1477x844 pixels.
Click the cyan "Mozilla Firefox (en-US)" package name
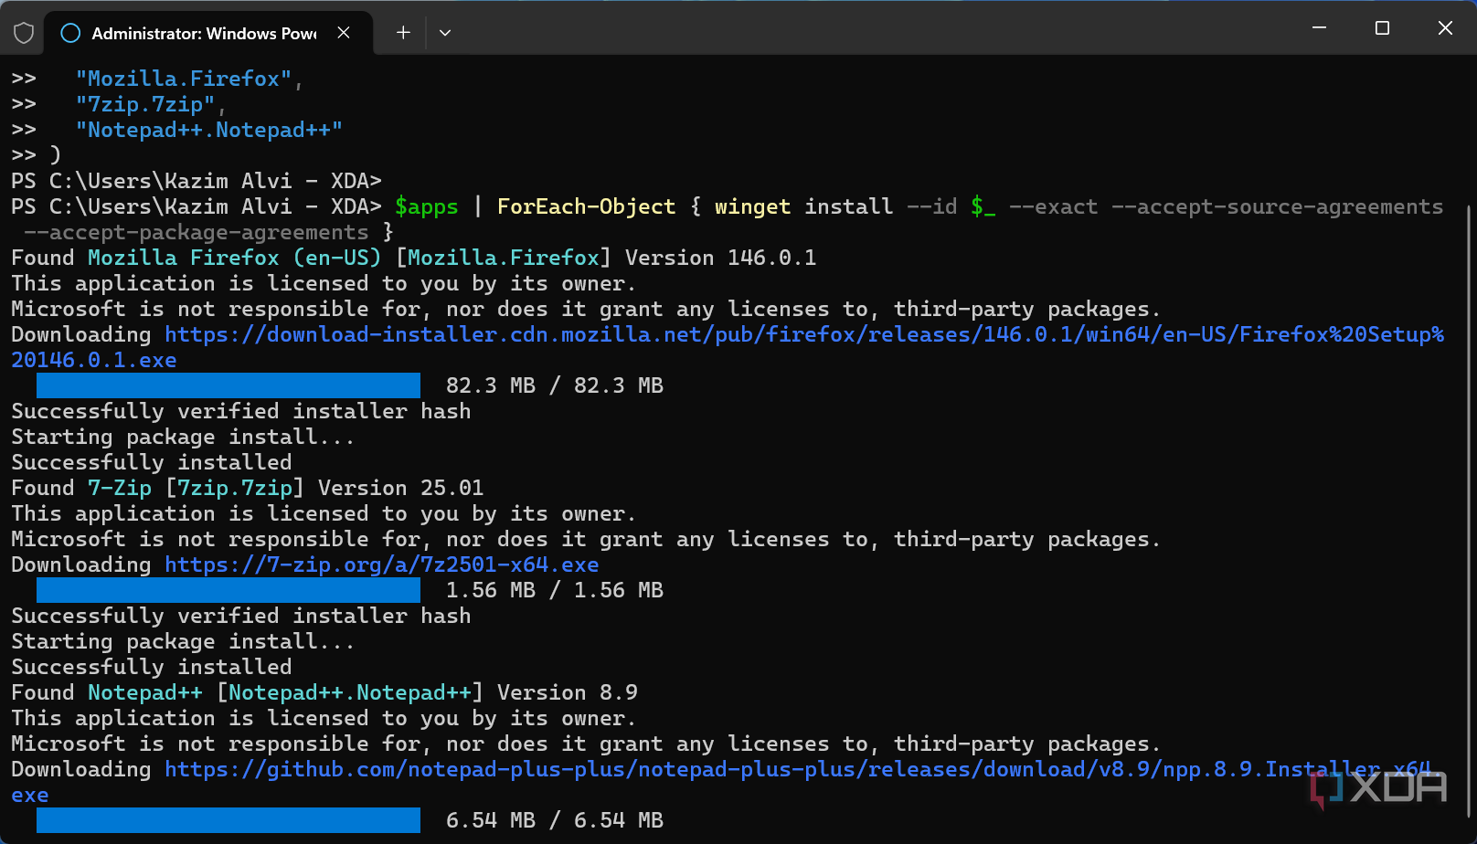(x=234, y=258)
